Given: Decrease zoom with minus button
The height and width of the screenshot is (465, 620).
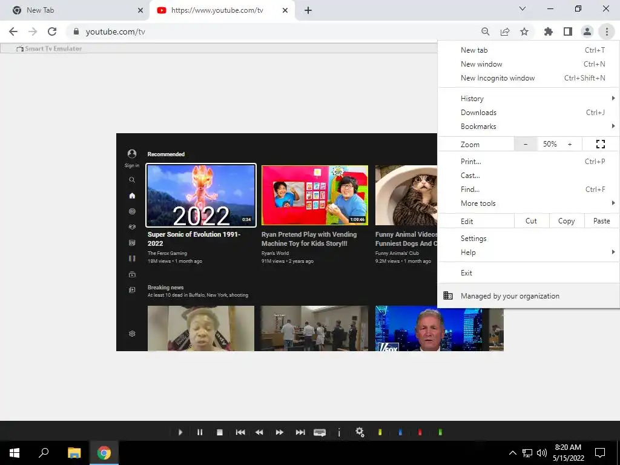Looking at the screenshot, I should tap(526, 144).
